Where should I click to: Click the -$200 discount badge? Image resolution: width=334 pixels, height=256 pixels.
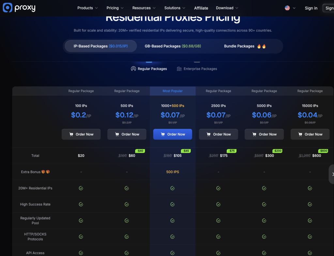click(277, 151)
